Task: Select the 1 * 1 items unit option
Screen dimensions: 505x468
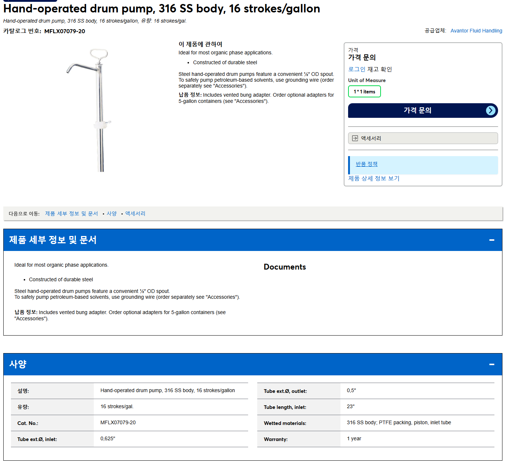Action: [365, 92]
